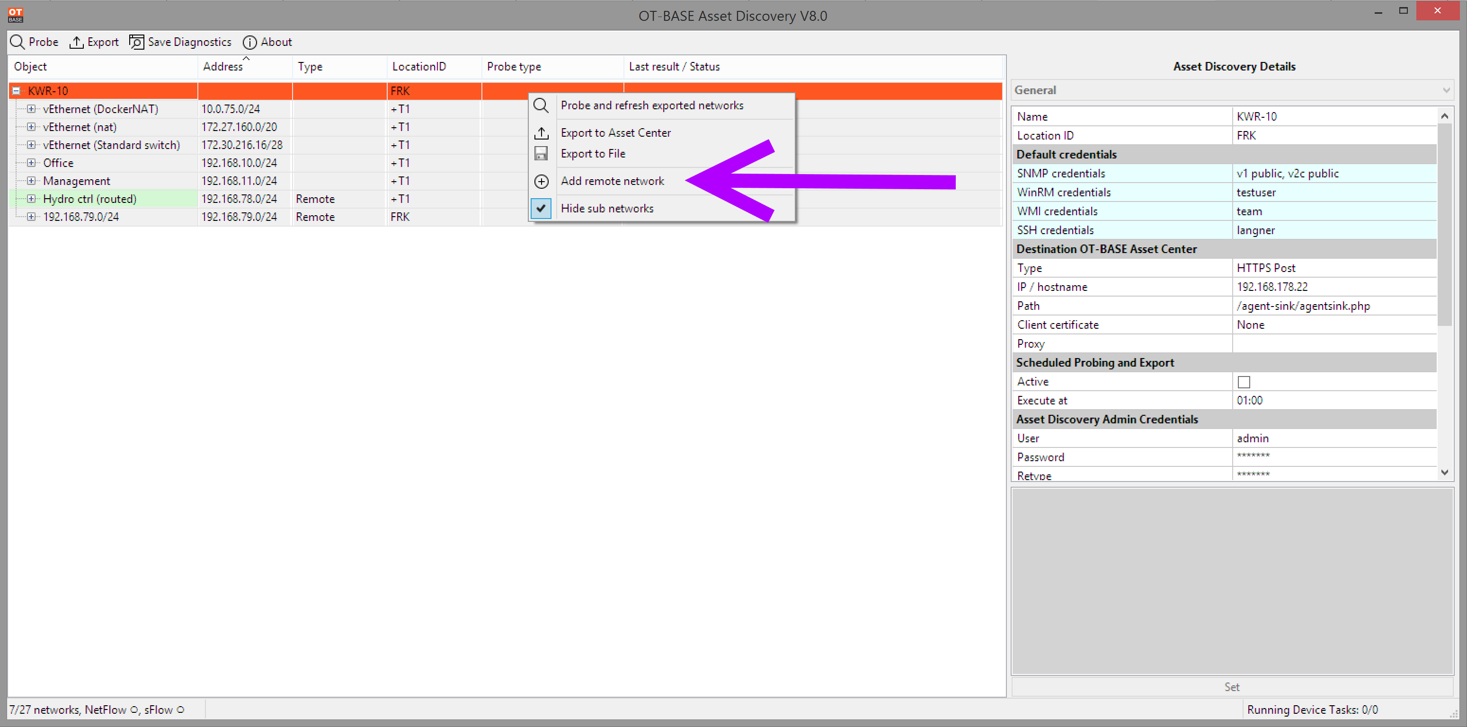Collapse the KWR-10 tree node
Image resolution: width=1467 pixels, height=727 pixels.
pyautogui.click(x=17, y=91)
